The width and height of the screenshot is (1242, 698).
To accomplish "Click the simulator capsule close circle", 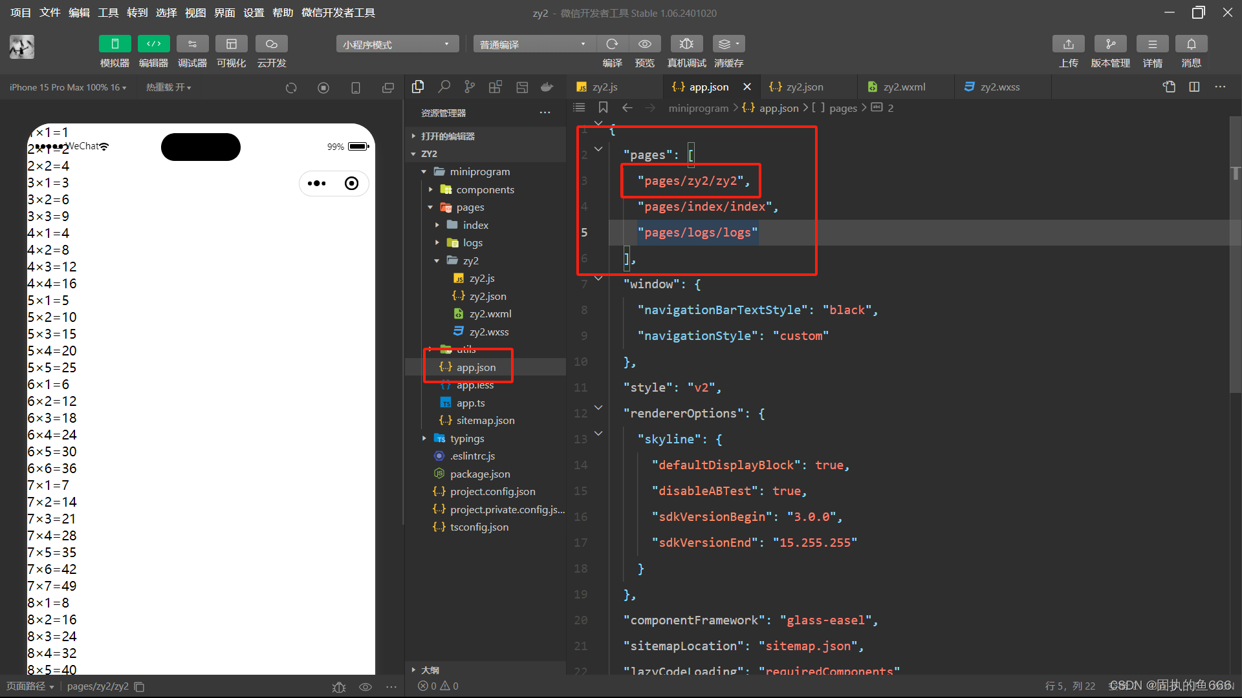I will [352, 184].
